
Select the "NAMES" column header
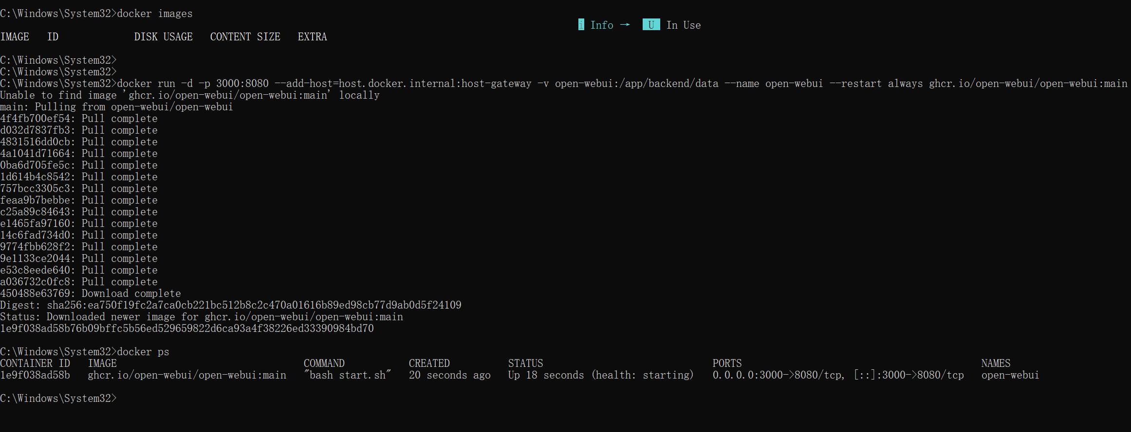tap(996, 363)
